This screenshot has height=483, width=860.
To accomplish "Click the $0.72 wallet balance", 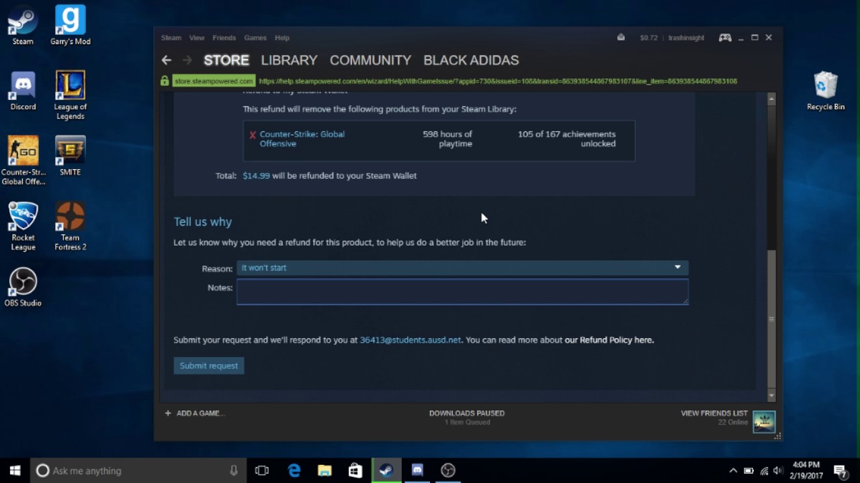I will coord(649,38).
